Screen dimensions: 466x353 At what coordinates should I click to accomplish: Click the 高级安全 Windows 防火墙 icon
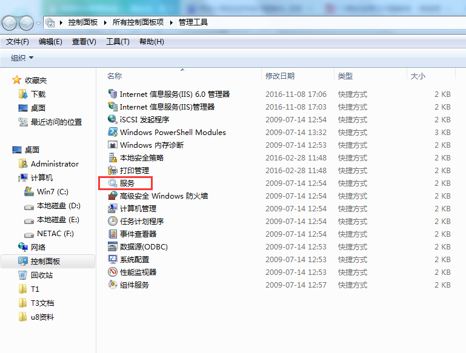[x=112, y=196]
